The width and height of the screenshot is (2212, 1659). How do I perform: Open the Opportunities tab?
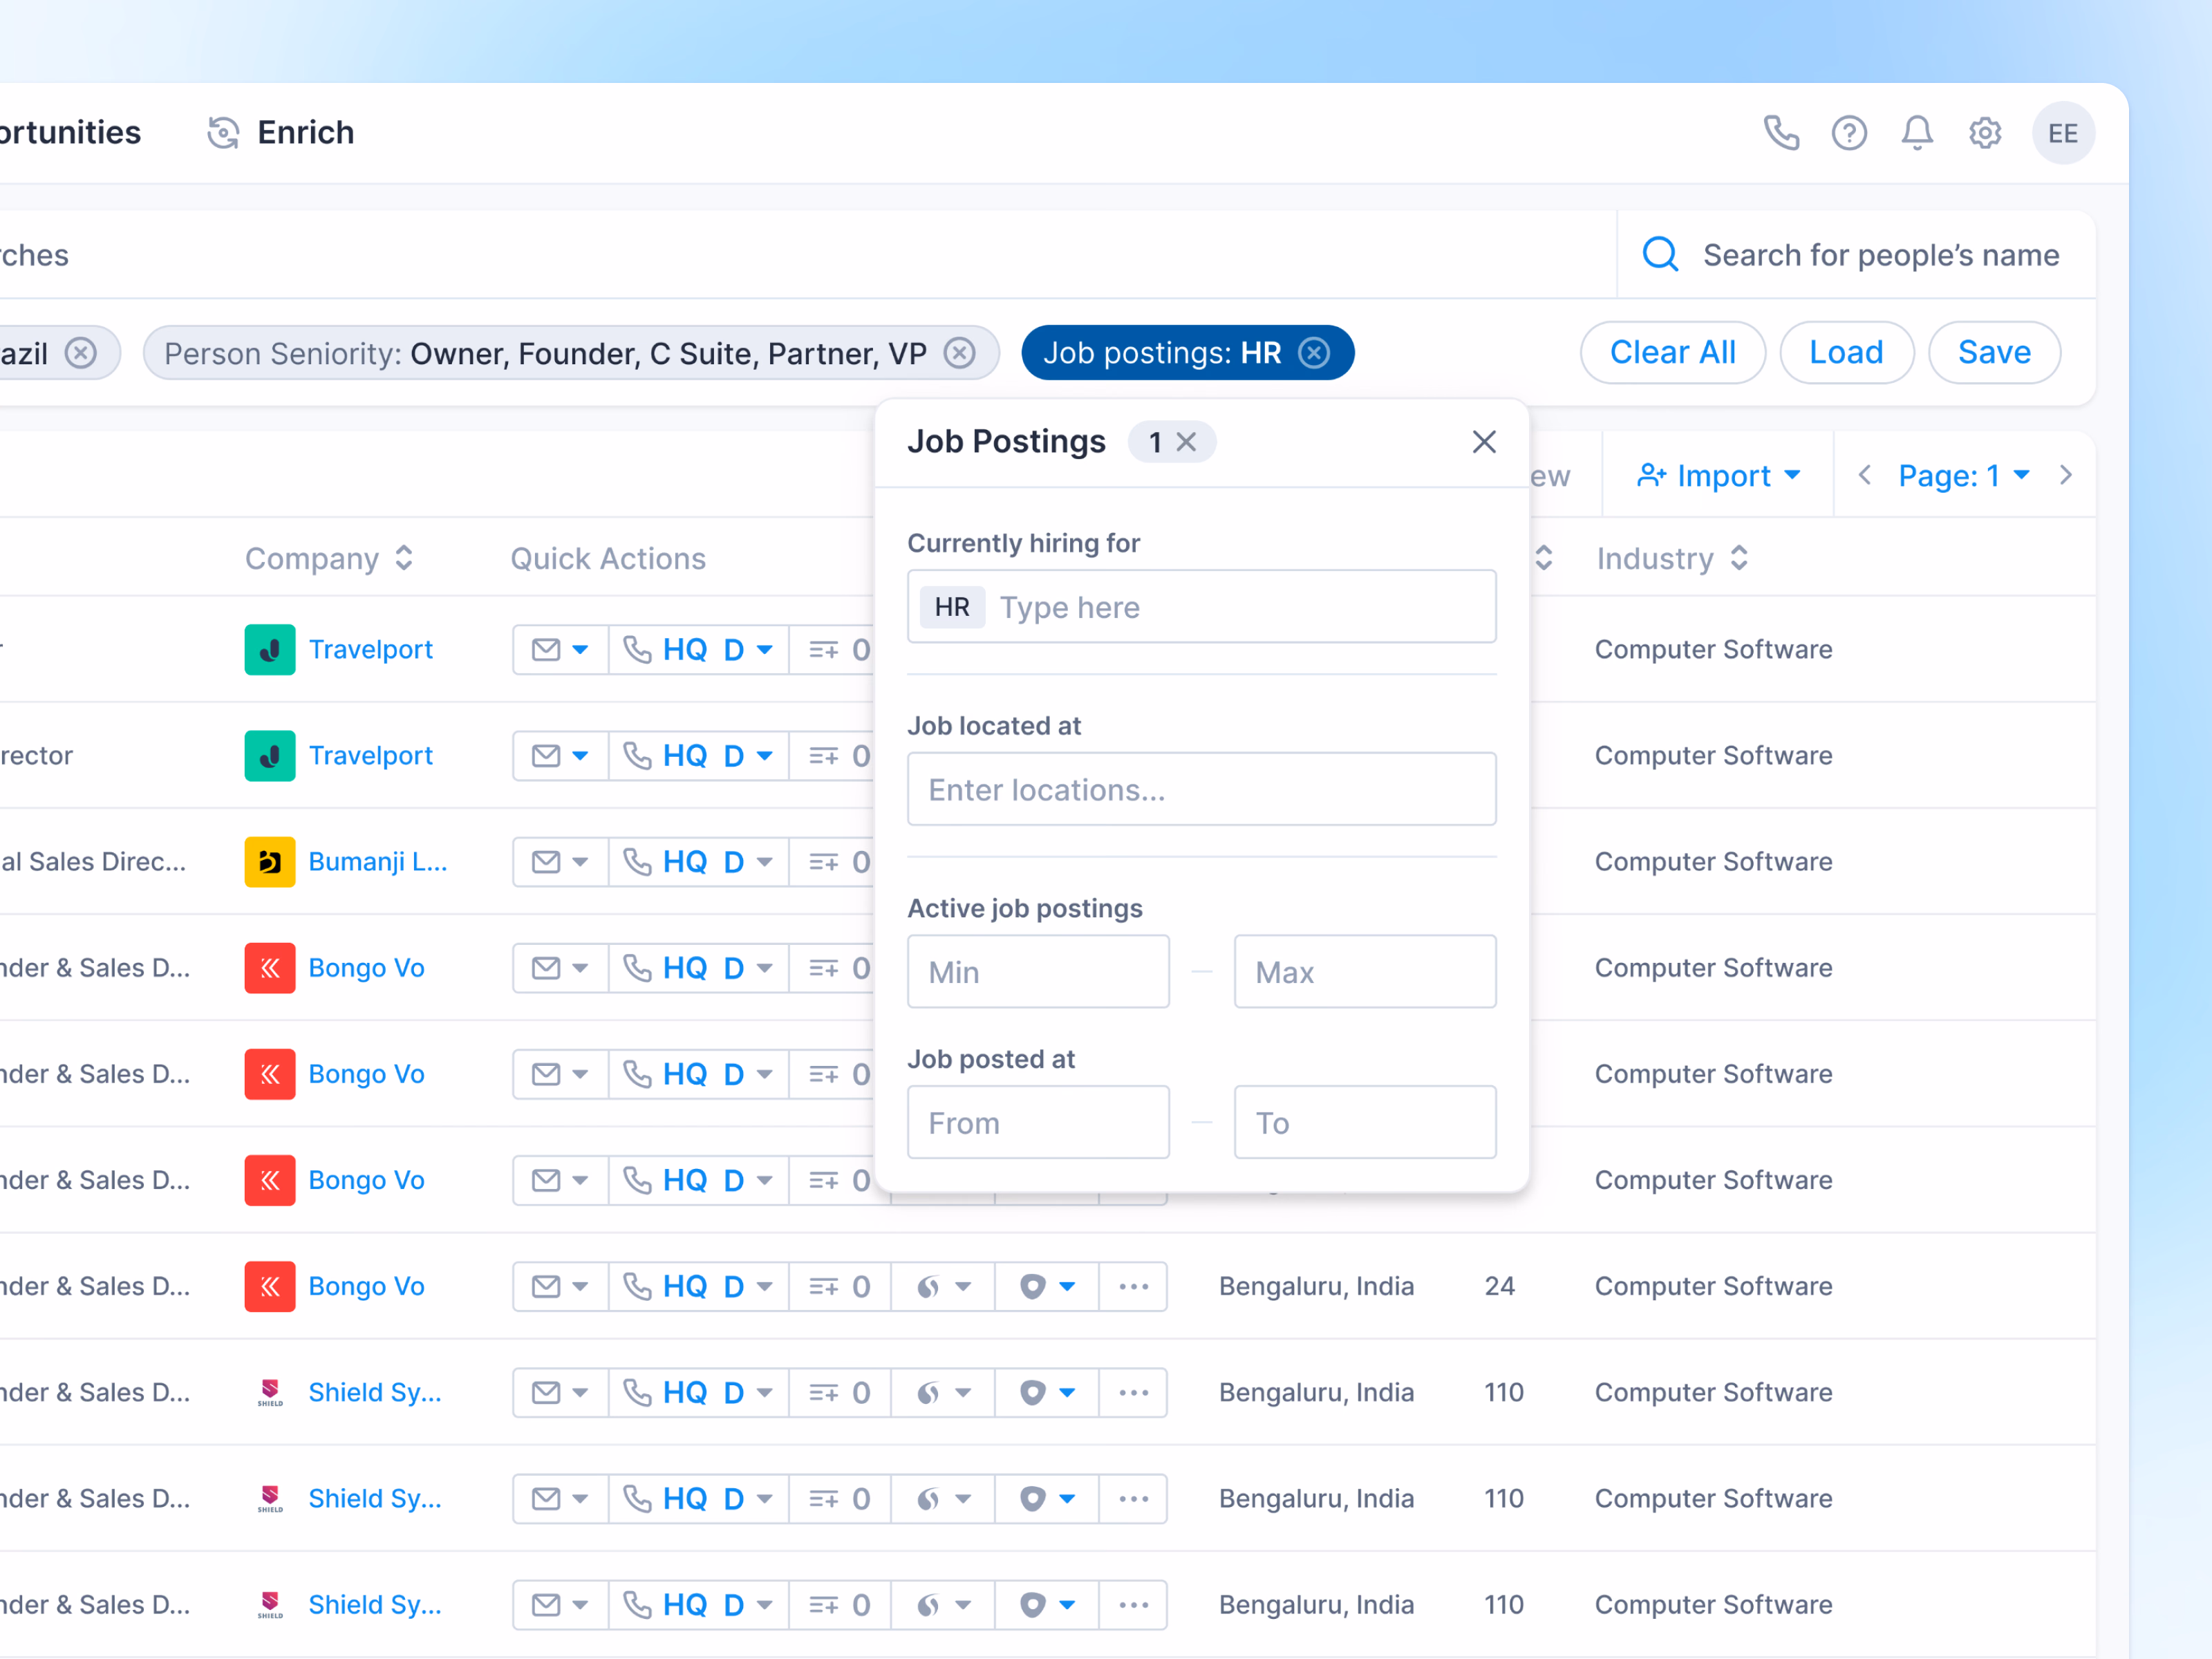70,133
